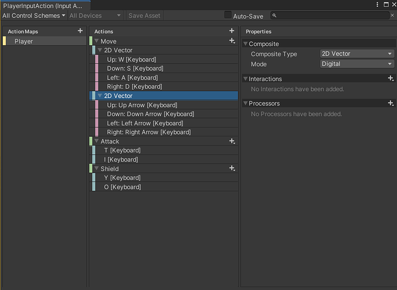This screenshot has height=290, width=397.
Task: Collapse the Shield action foldout
Action: (x=96, y=169)
